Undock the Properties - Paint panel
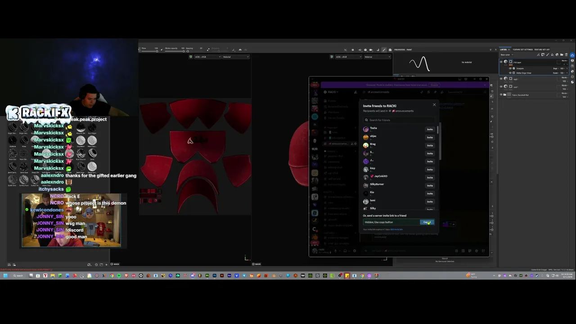 pos(490,49)
